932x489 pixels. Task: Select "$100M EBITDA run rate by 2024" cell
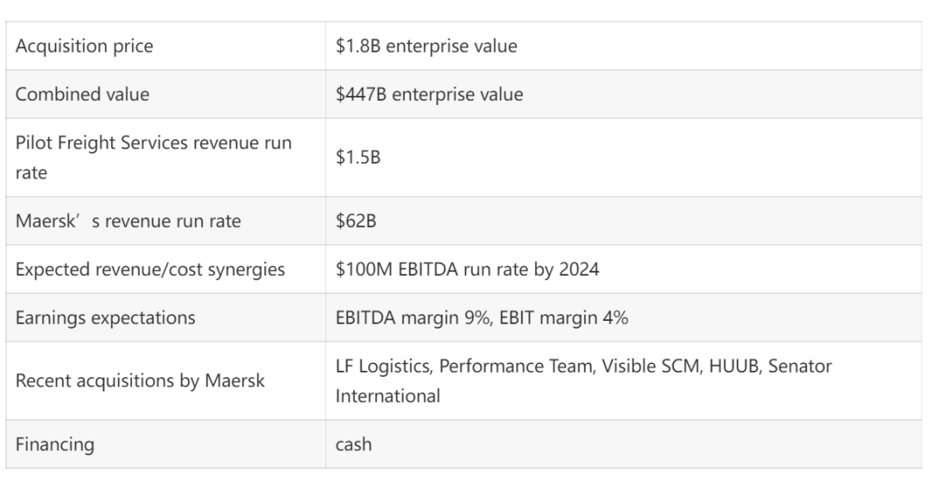(x=467, y=270)
